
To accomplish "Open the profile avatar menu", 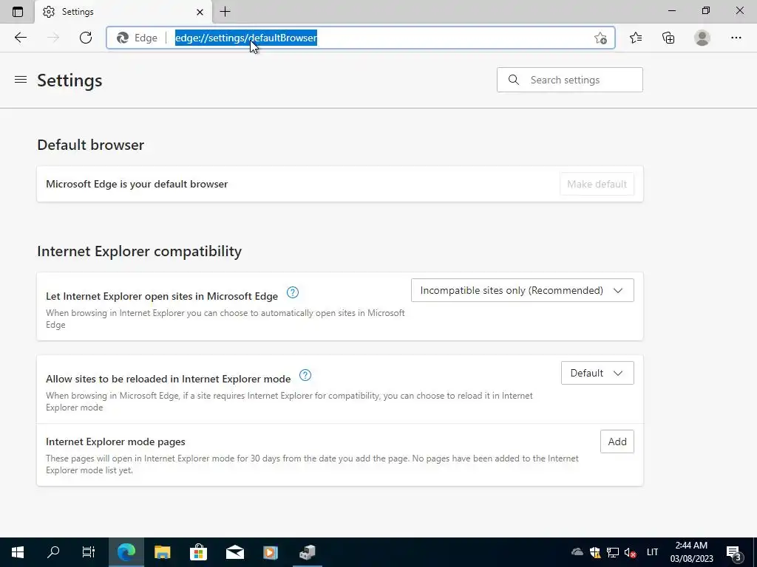I will tap(702, 38).
